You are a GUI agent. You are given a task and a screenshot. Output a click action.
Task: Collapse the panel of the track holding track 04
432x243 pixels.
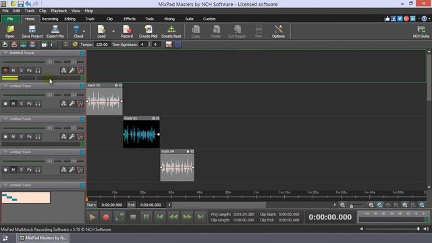pyautogui.click(x=5, y=152)
